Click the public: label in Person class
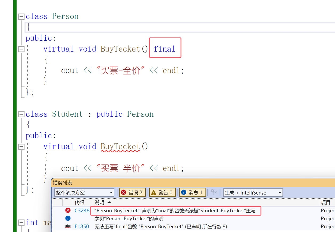Image resolution: width=335 pixels, height=232 pixels. (x=41, y=38)
